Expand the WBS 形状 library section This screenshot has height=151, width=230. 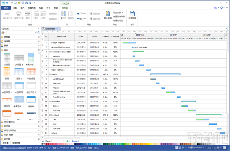[19, 135]
